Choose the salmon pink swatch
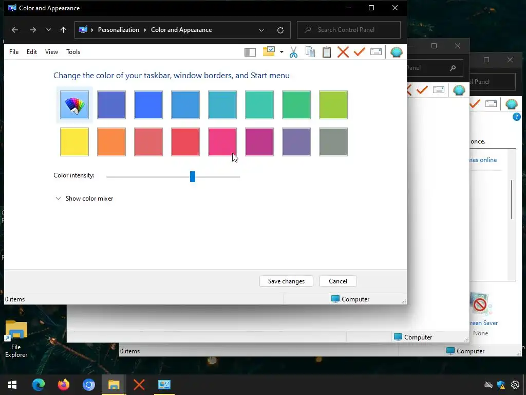Screen dimensions: 526x395 [148, 142]
